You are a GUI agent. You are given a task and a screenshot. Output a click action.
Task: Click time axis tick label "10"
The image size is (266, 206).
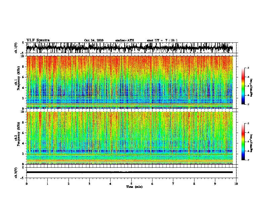click(x=236, y=184)
